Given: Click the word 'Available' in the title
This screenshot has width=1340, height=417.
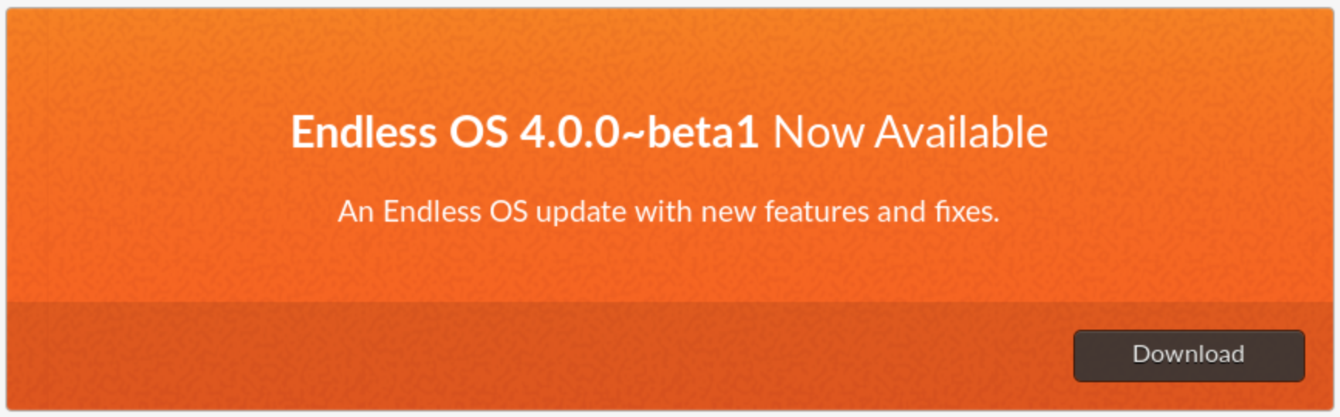Looking at the screenshot, I should pos(961,132).
